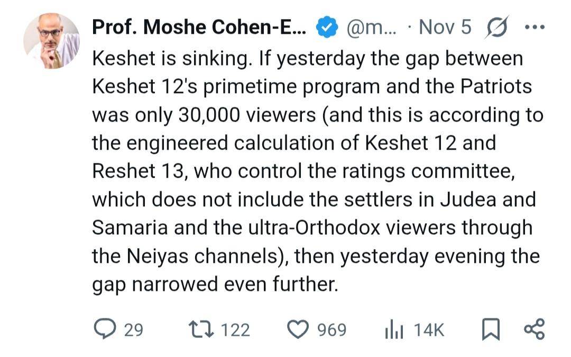Viewport: 571px width, 357px height.
Task: Open the Nov 5 timestamp link
Action: click(444, 28)
